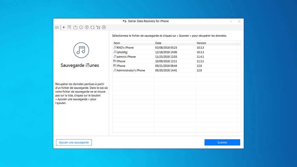
Task: Open the info icon in toolbar
Action: [x=81, y=28]
